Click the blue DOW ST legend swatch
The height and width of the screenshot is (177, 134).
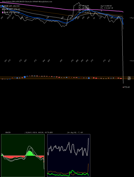point(3,6)
